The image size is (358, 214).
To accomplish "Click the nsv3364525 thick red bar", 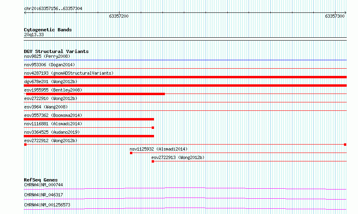I will [89, 136].
